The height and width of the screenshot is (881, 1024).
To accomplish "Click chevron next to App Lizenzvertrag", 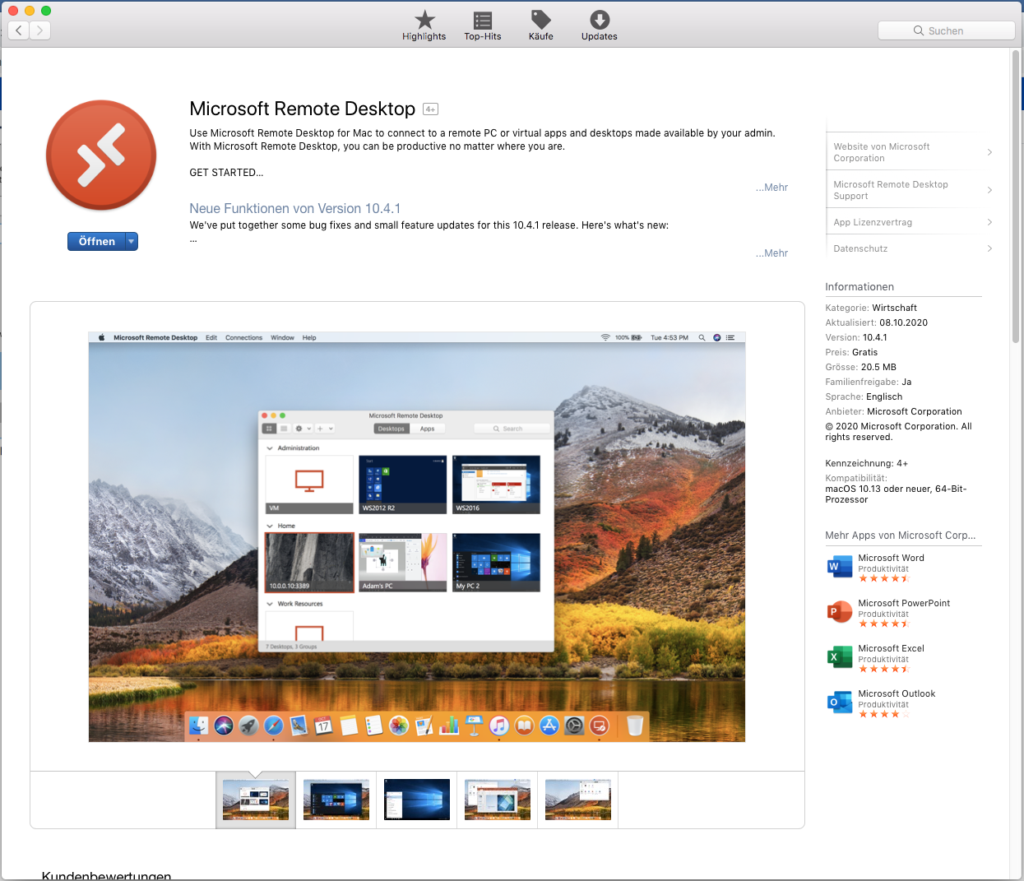I will (x=989, y=222).
